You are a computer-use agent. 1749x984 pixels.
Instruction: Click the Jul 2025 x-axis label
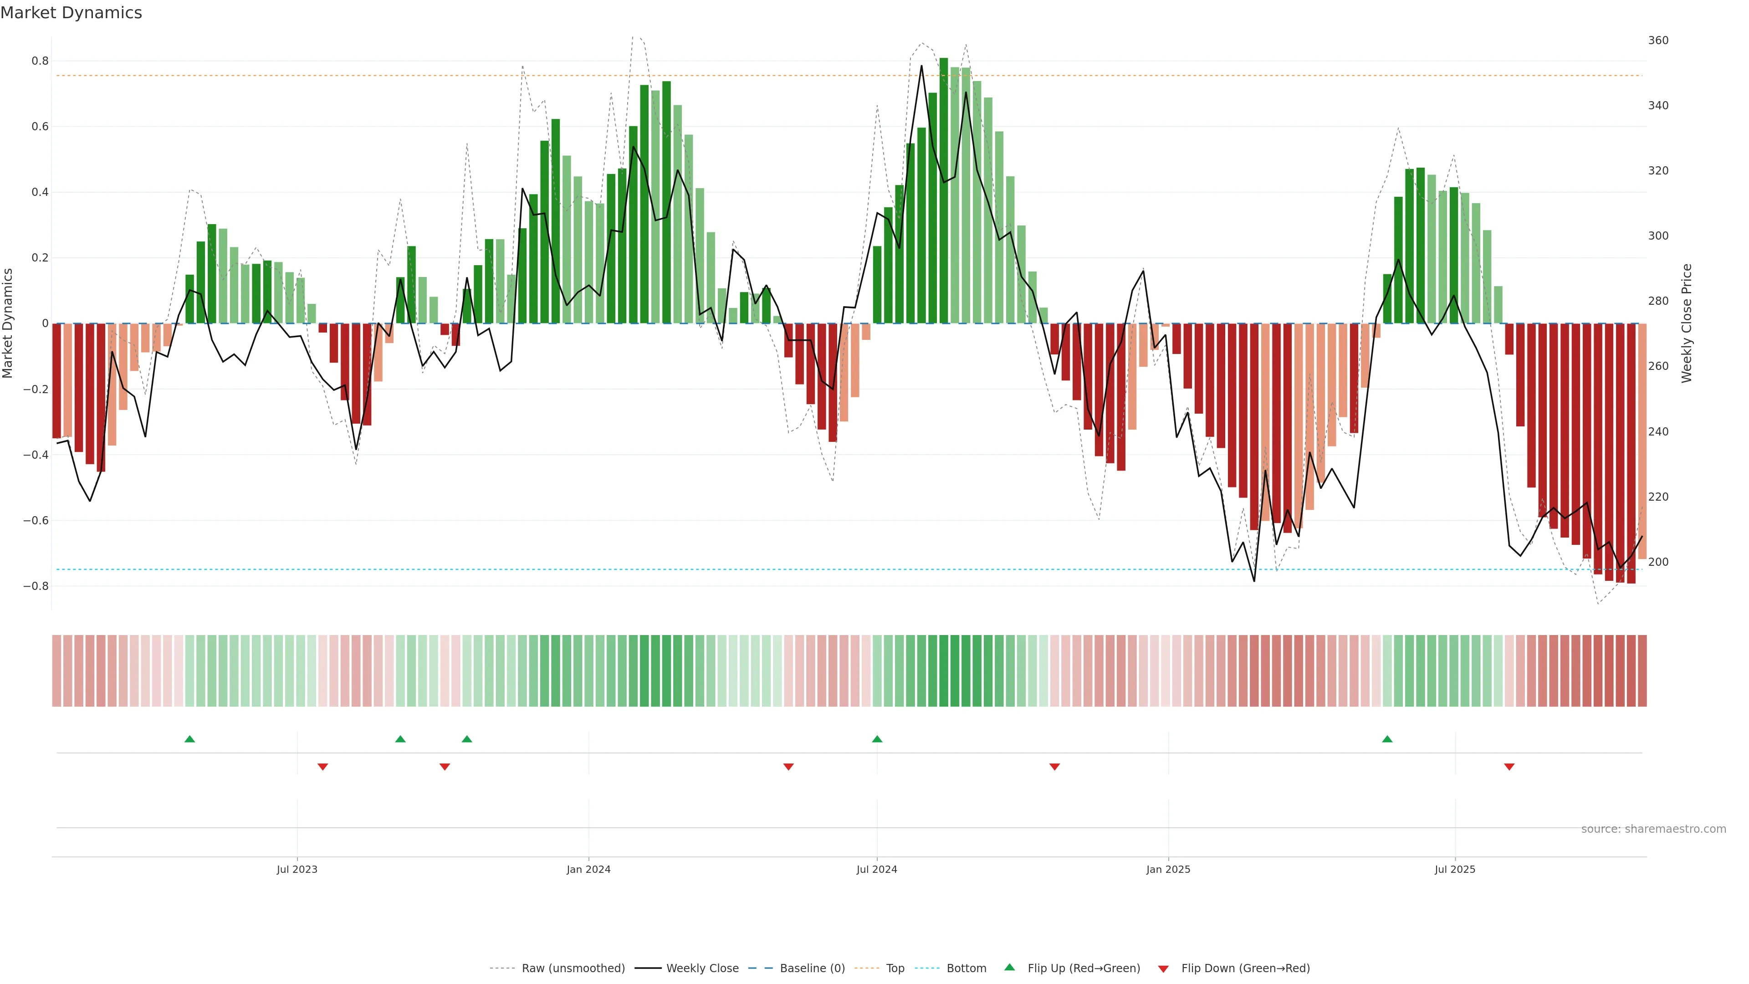click(1455, 869)
